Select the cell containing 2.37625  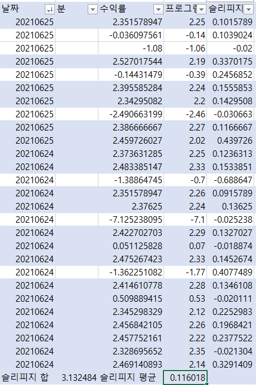[x=131, y=207]
